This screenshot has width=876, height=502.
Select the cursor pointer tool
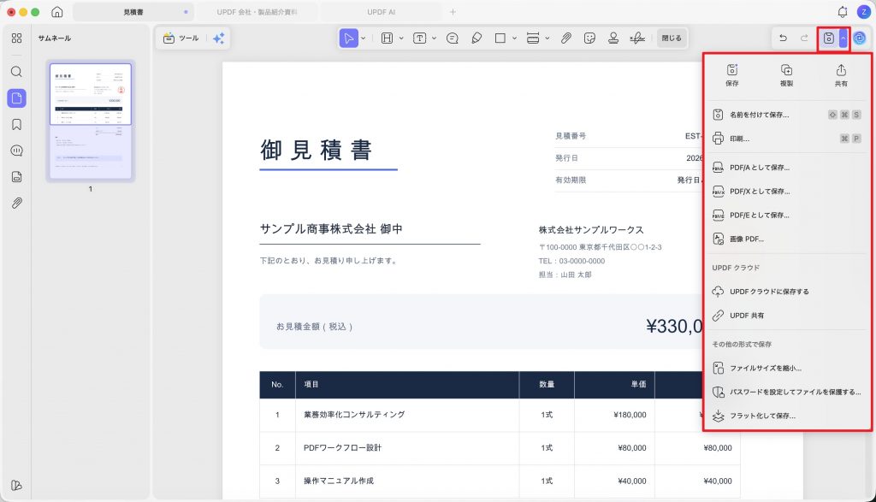(x=349, y=38)
